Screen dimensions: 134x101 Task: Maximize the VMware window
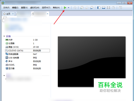pyautogui.click(x=124, y=3)
